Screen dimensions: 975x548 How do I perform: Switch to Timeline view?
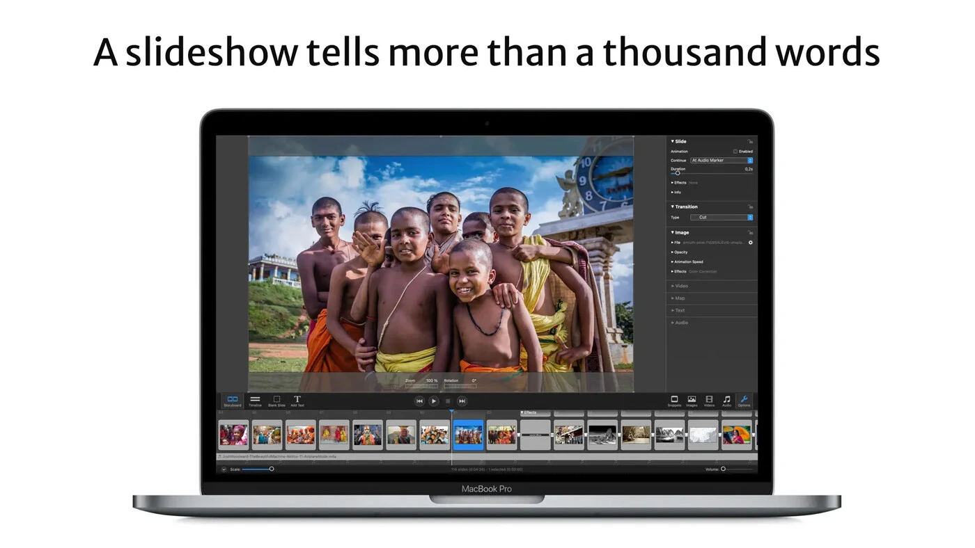click(x=255, y=401)
